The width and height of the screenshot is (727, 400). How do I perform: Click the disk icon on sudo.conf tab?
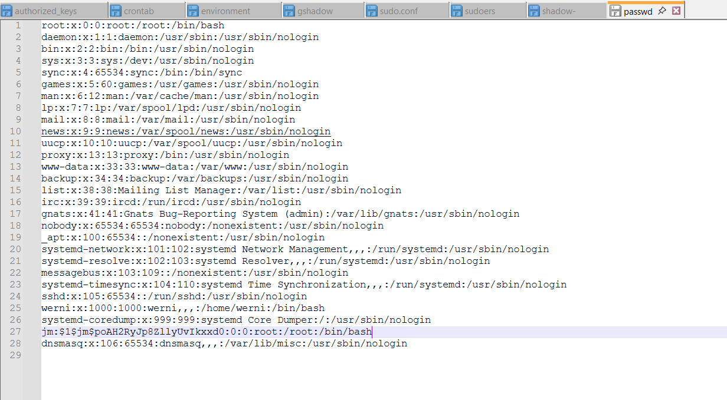pos(372,11)
